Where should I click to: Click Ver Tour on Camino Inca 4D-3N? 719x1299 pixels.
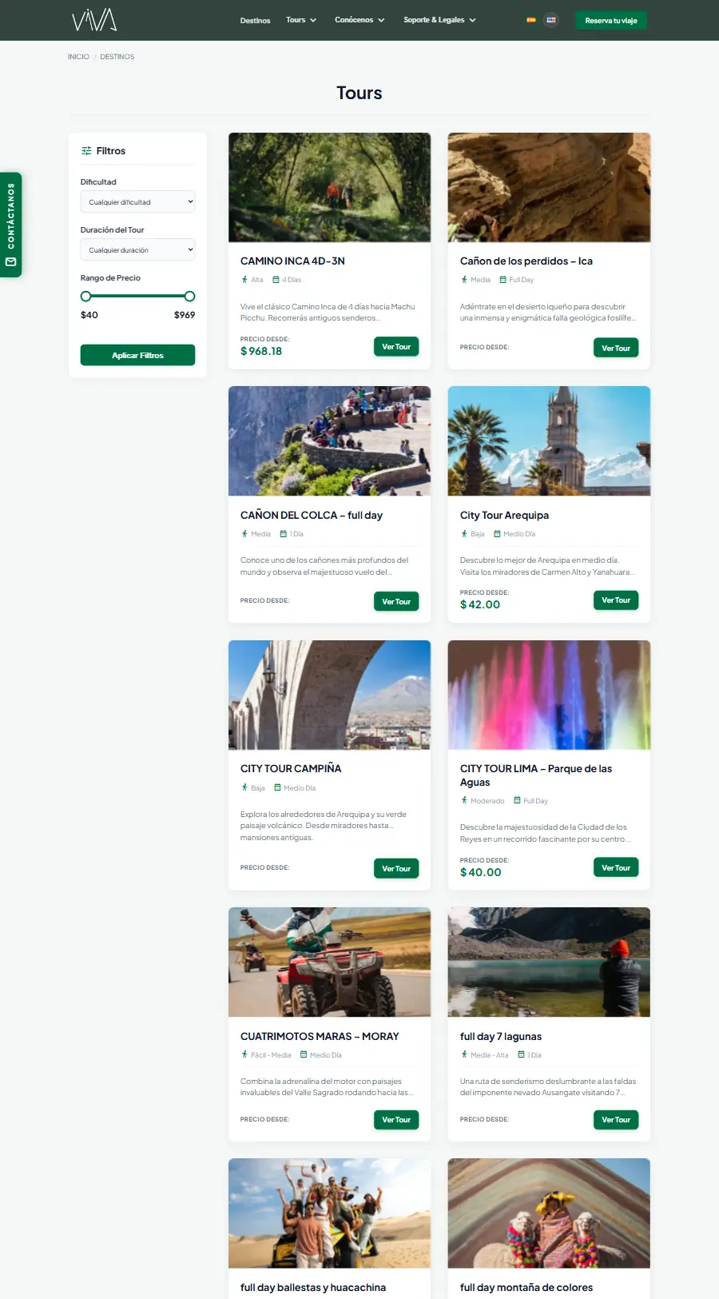pos(396,347)
